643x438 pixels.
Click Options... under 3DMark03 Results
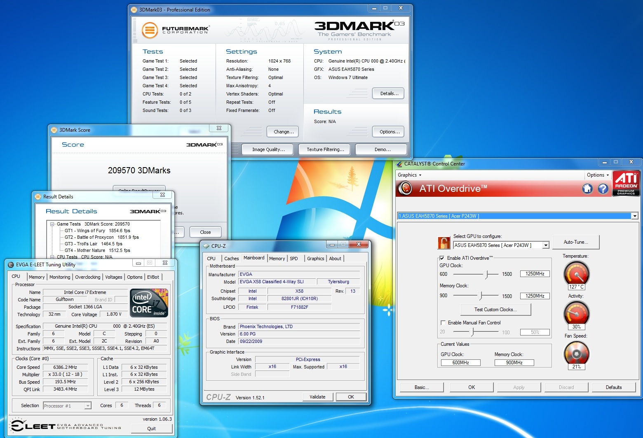tap(388, 132)
